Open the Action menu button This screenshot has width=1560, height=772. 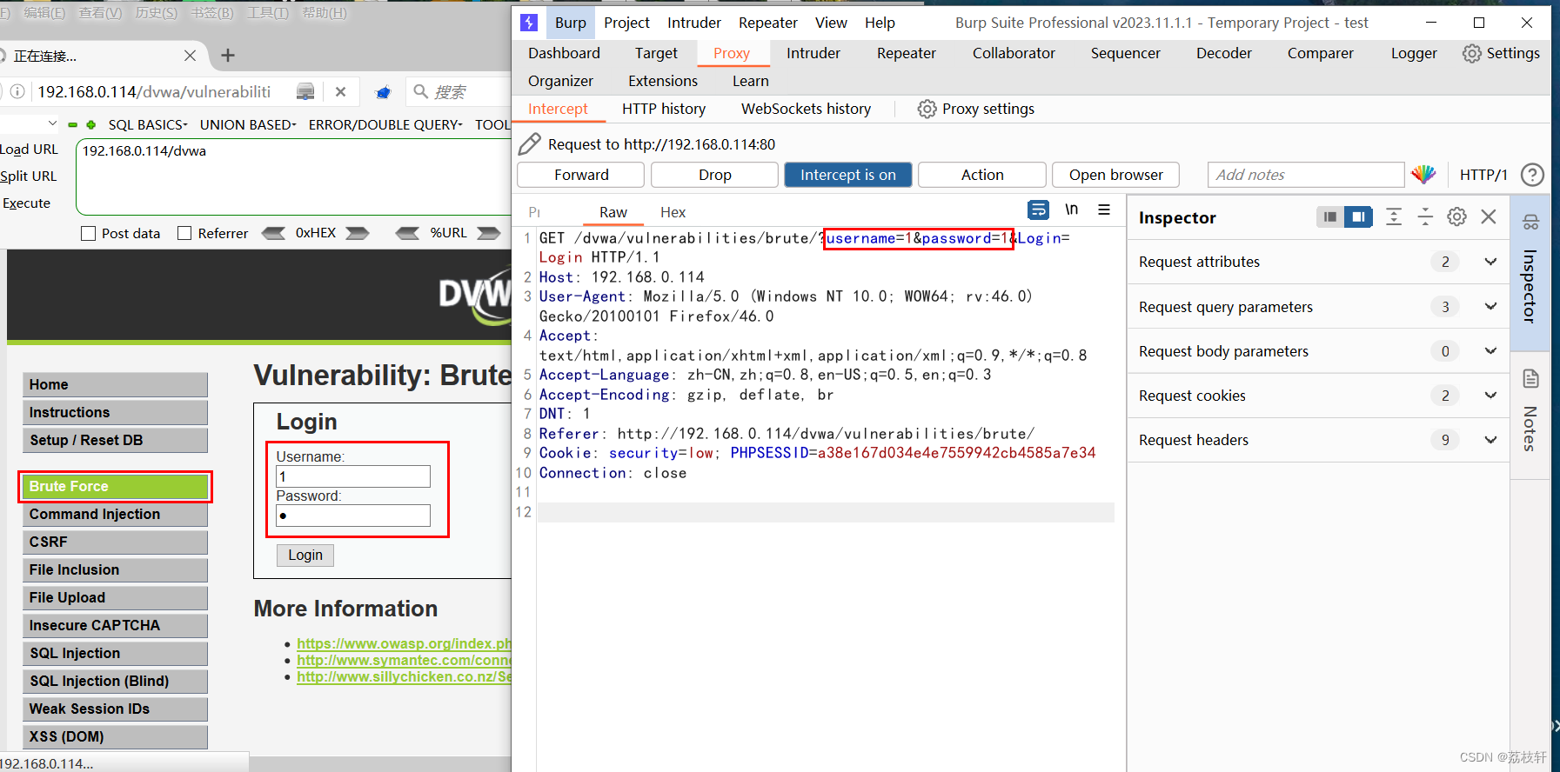982,175
